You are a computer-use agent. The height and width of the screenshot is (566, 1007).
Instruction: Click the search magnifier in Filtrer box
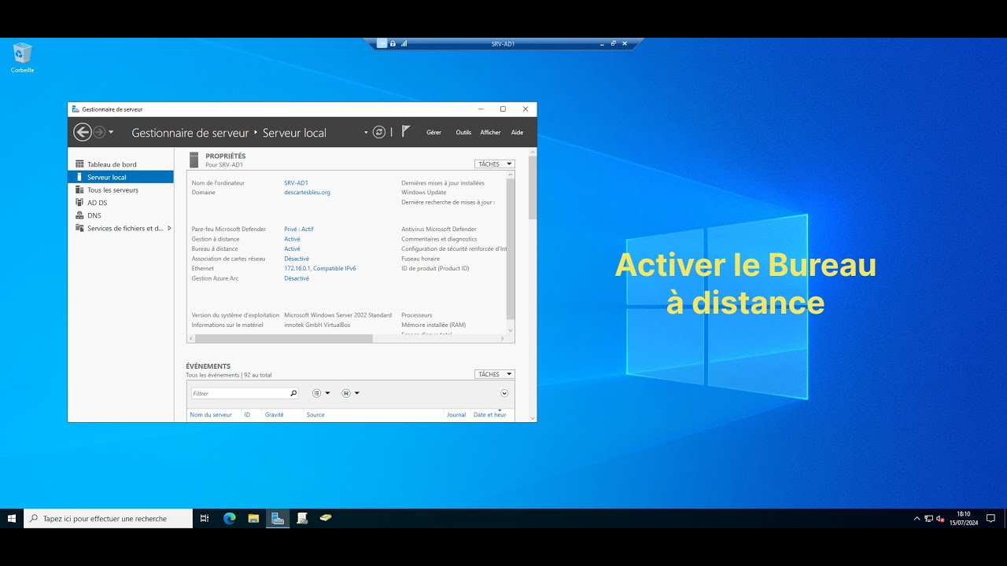coord(293,393)
